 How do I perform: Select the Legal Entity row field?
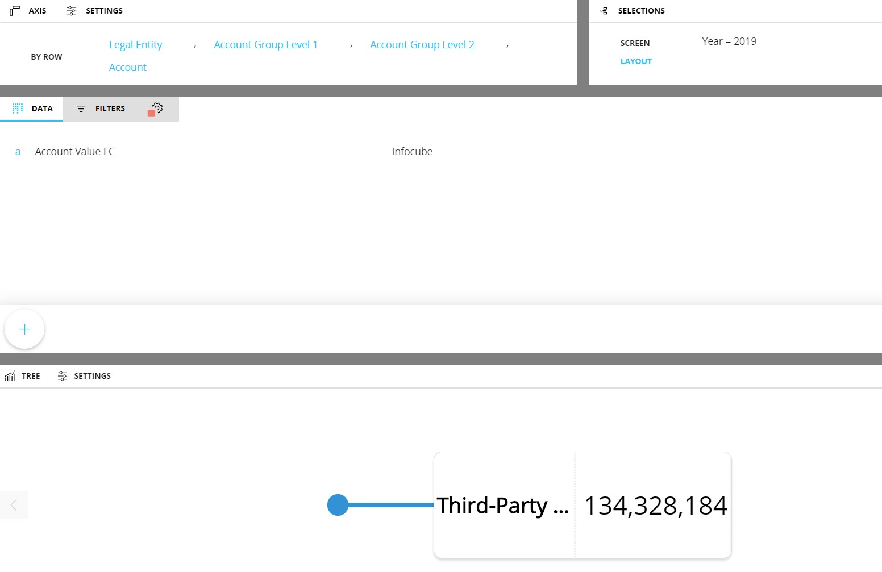pos(135,45)
